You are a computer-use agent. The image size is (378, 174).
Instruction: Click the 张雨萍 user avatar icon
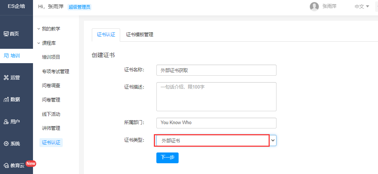point(314,6)
